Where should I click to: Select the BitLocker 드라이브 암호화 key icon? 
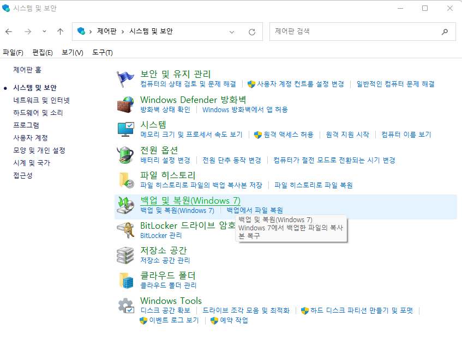tap(126, 230)
